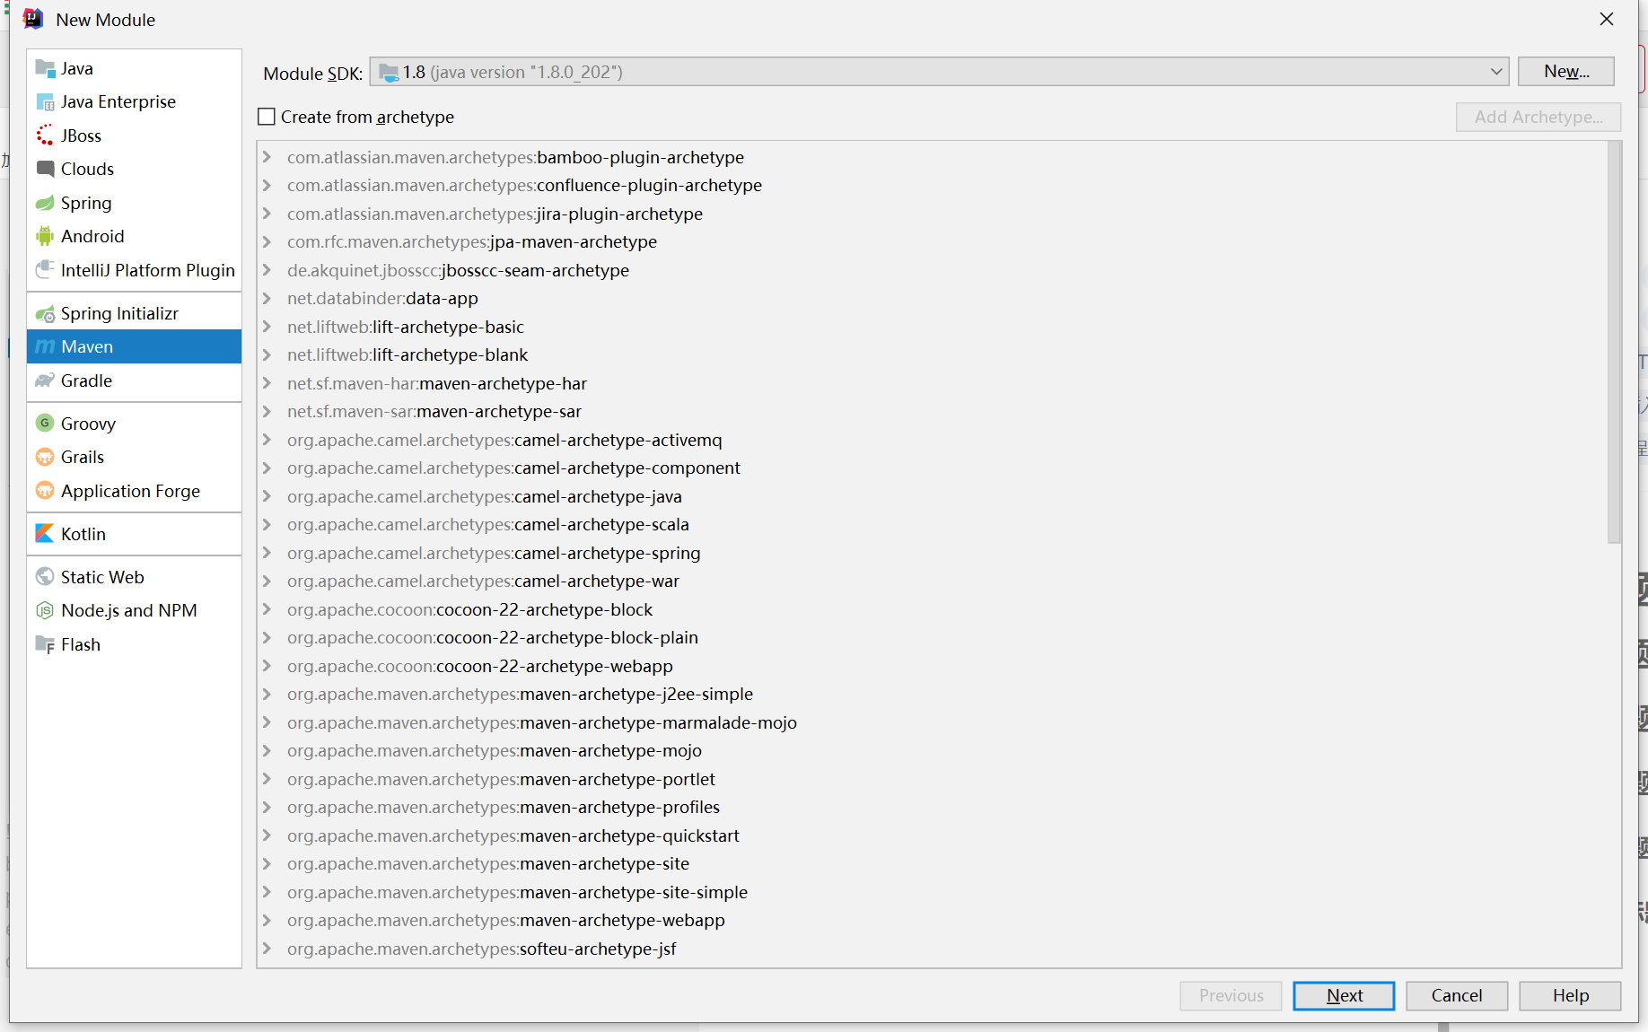Close the New Module dialog
This screenshot has width=1648, height=1032.
click(1607, 19)
